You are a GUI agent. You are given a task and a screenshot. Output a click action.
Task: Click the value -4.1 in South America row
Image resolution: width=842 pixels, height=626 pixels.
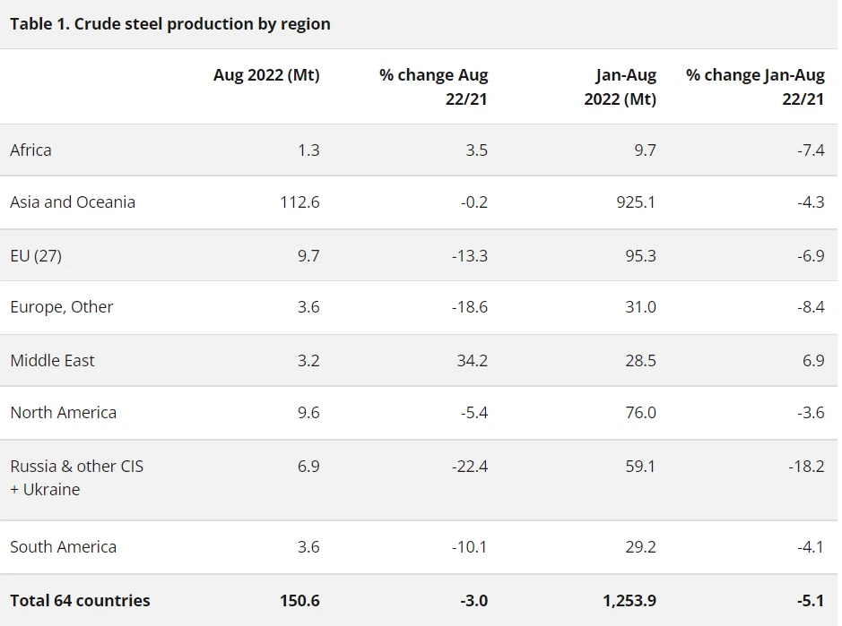coord(811,547)
